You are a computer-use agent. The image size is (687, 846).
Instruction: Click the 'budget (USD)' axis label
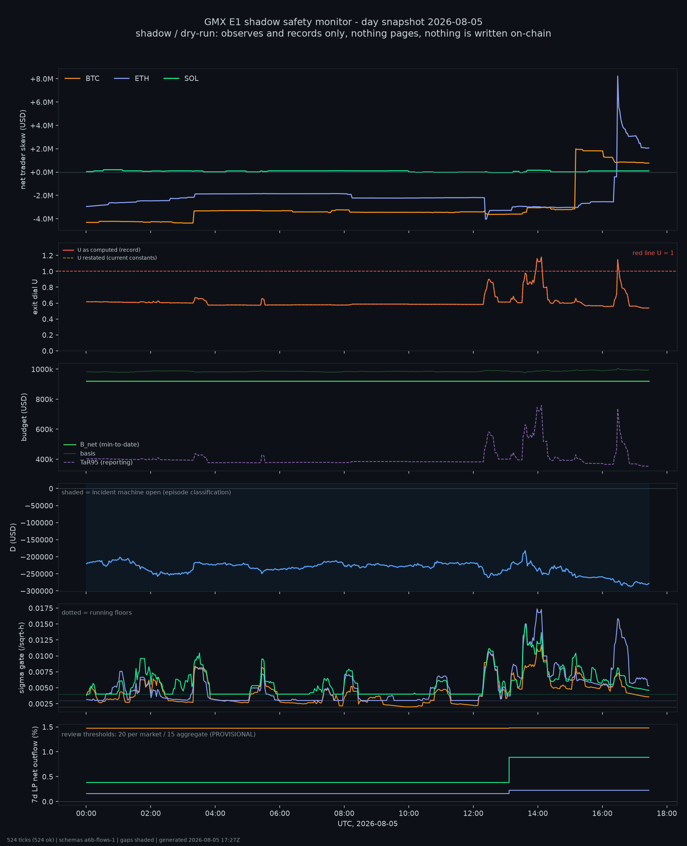(x=24, y=417)
